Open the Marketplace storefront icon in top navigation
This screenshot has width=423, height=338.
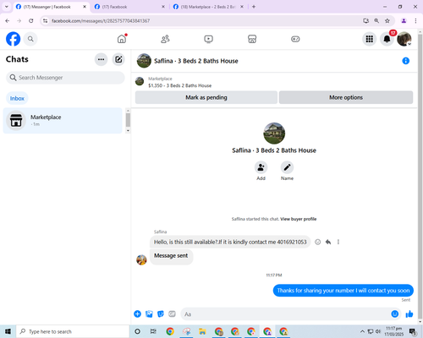pos(252,39)
